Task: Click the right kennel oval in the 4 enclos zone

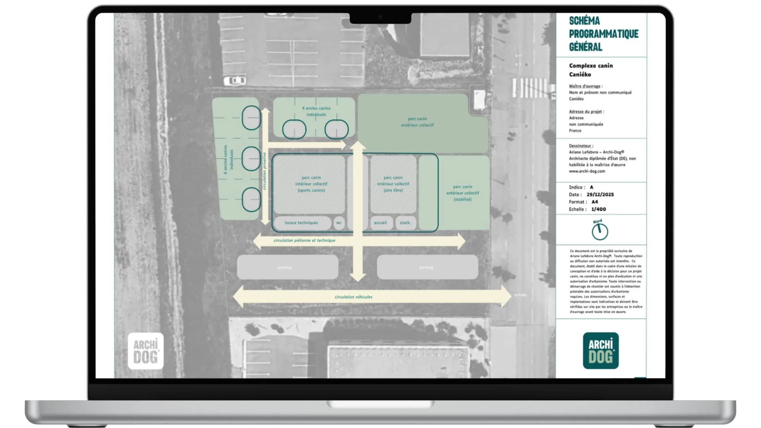Action: pos(337,130)
